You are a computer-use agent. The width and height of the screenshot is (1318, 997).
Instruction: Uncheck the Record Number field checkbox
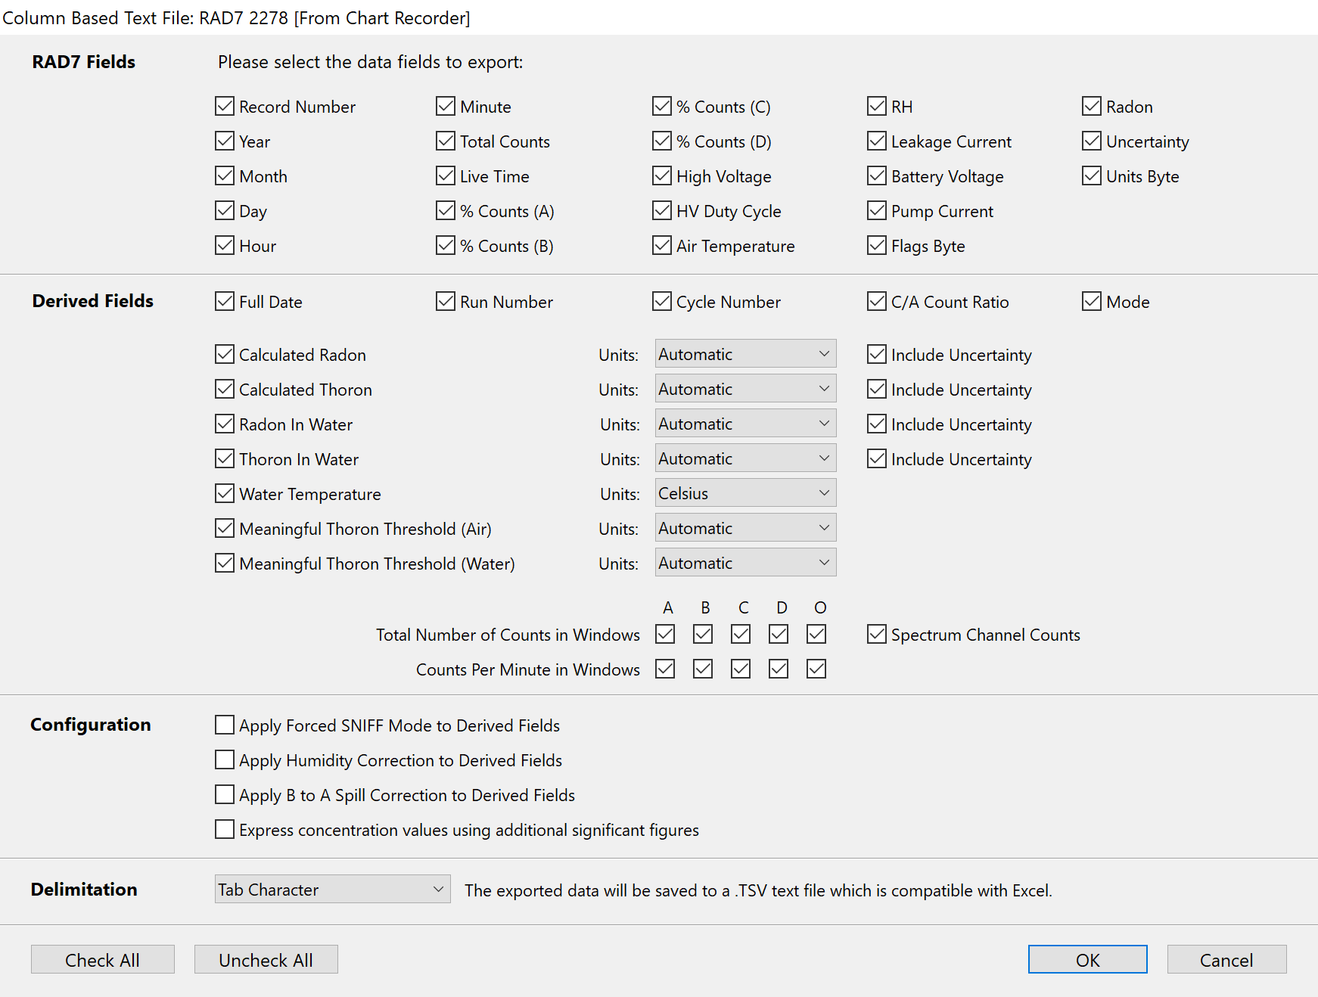tap(225, 107)
